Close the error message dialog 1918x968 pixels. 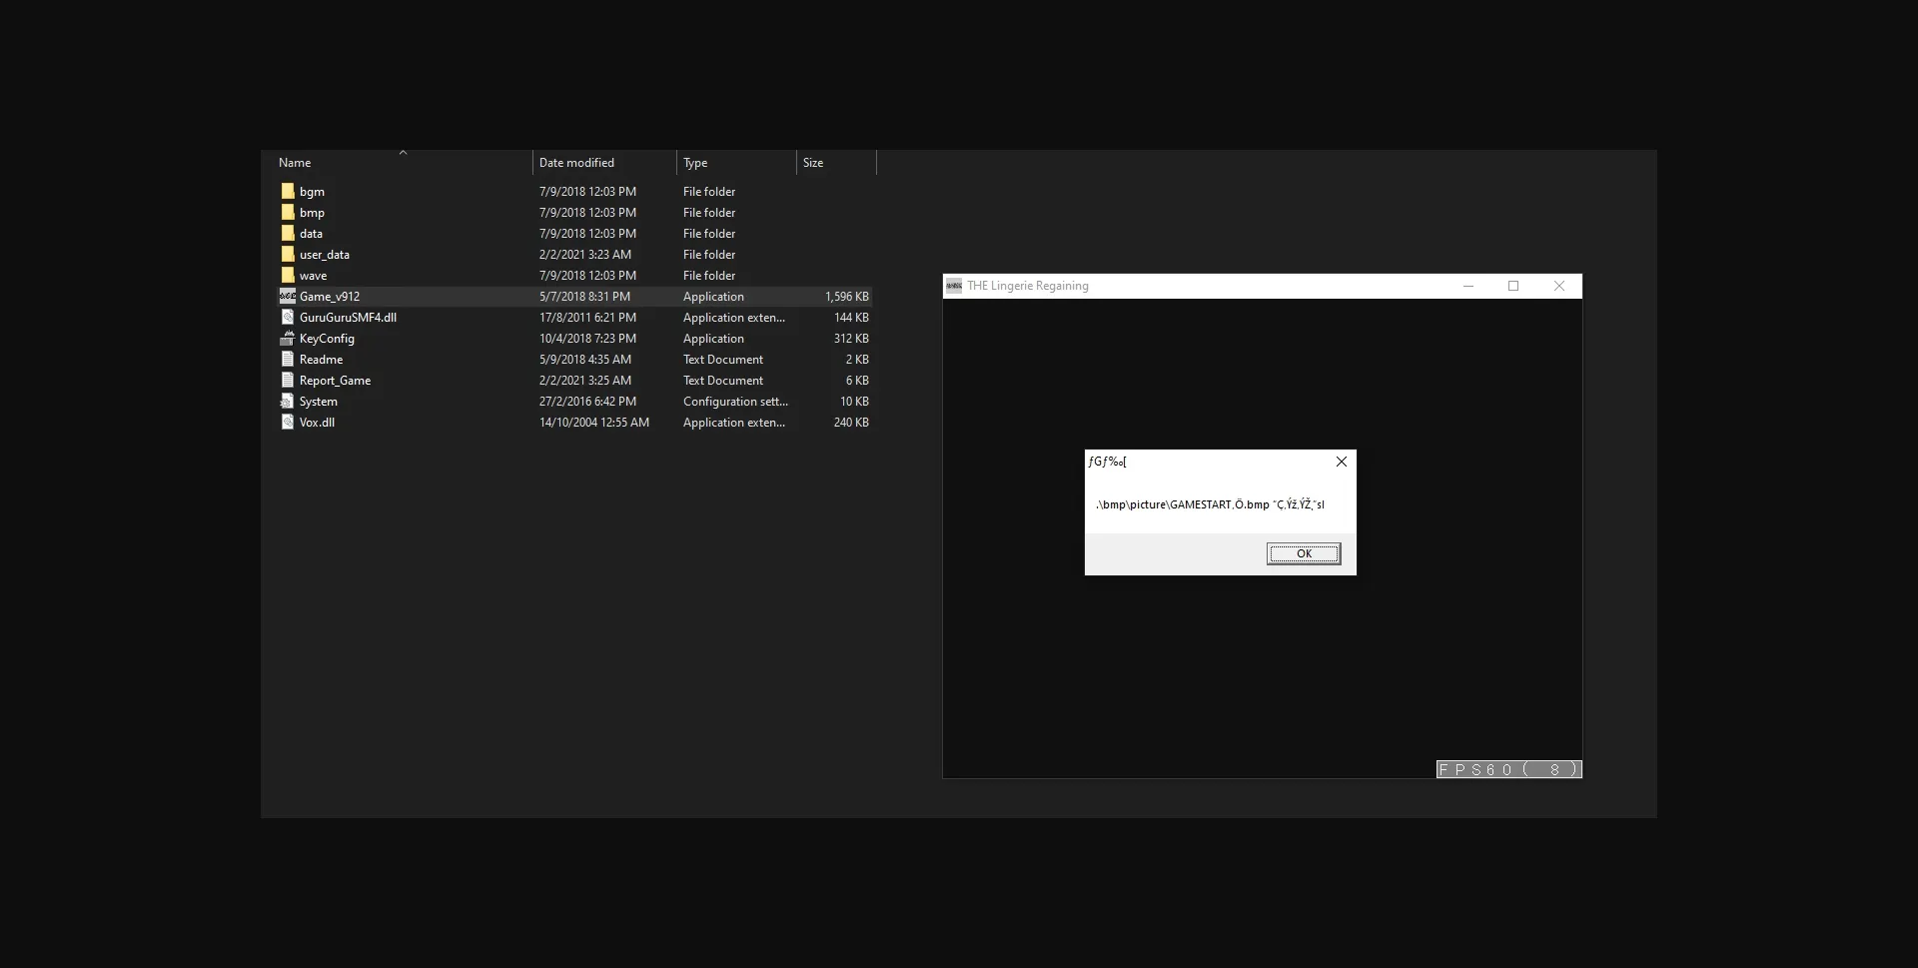pyautogui.click(x=1342, y=462)
